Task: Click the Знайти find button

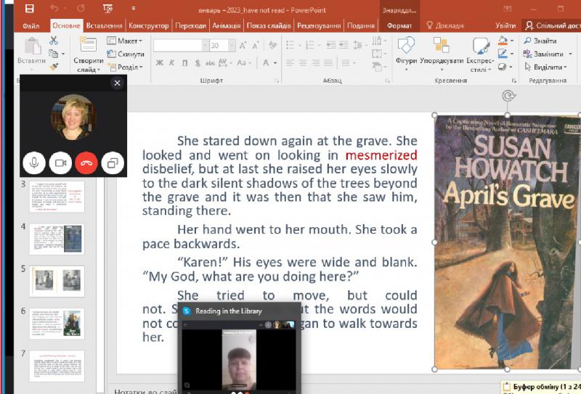Action: click(x=540, y=41)
